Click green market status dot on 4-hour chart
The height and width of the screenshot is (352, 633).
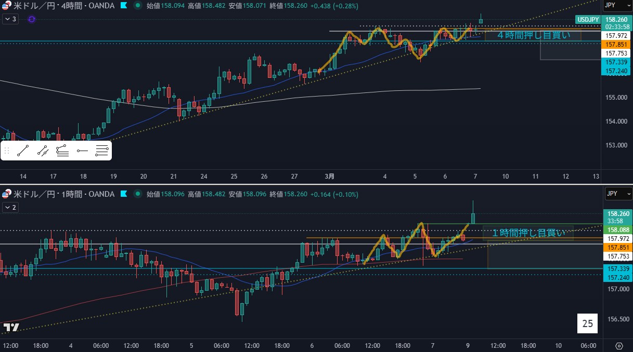click(137, 5)
